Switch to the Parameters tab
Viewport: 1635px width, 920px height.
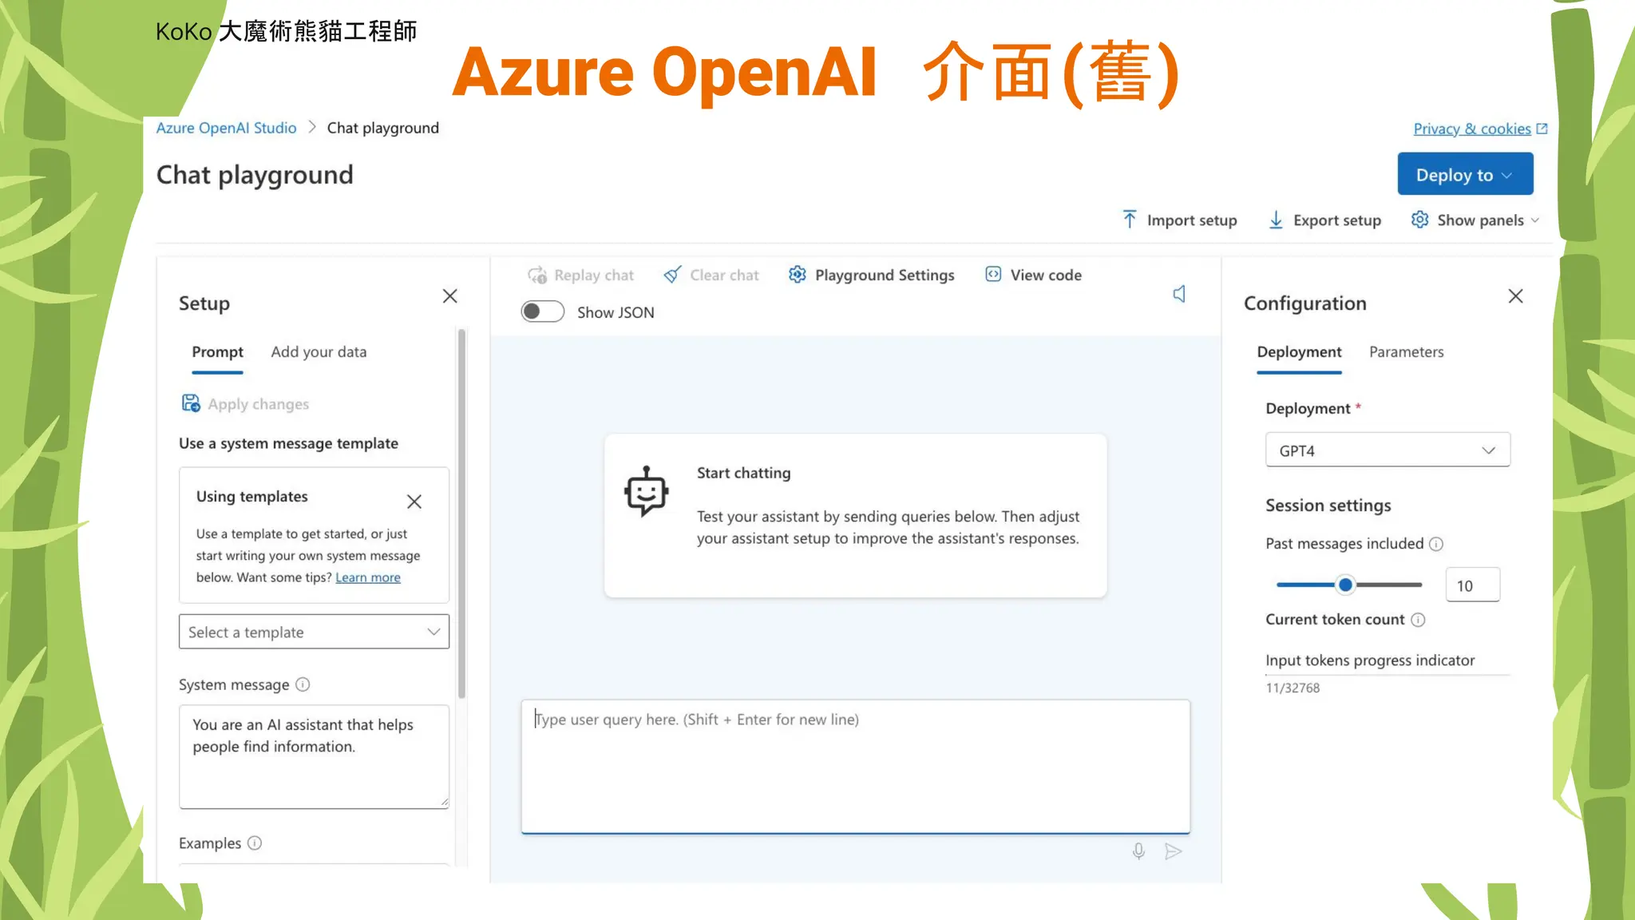click(x=1406, y=352)
